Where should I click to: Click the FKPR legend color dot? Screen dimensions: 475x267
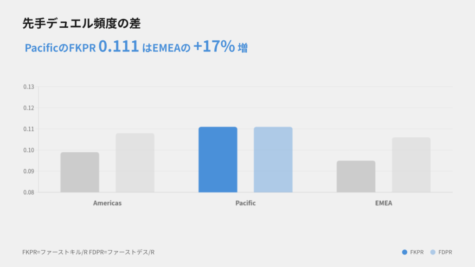click(x=405, y=252)
